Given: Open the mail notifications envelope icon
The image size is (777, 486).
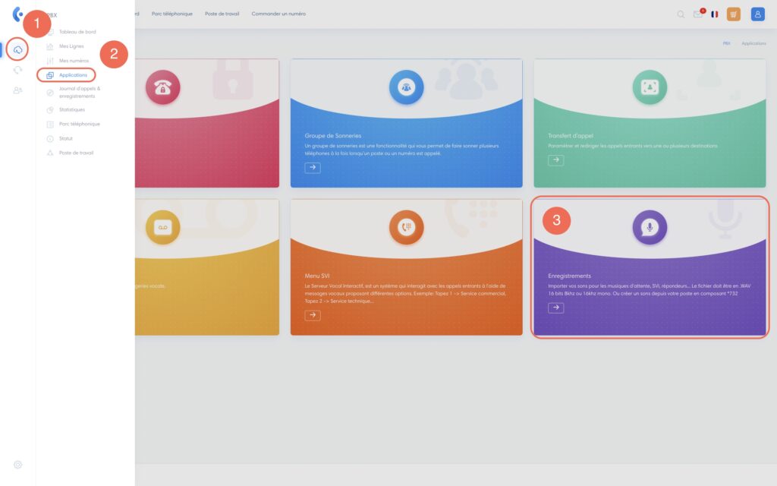Looking at the screenshot, I should [x=698, y=14].
